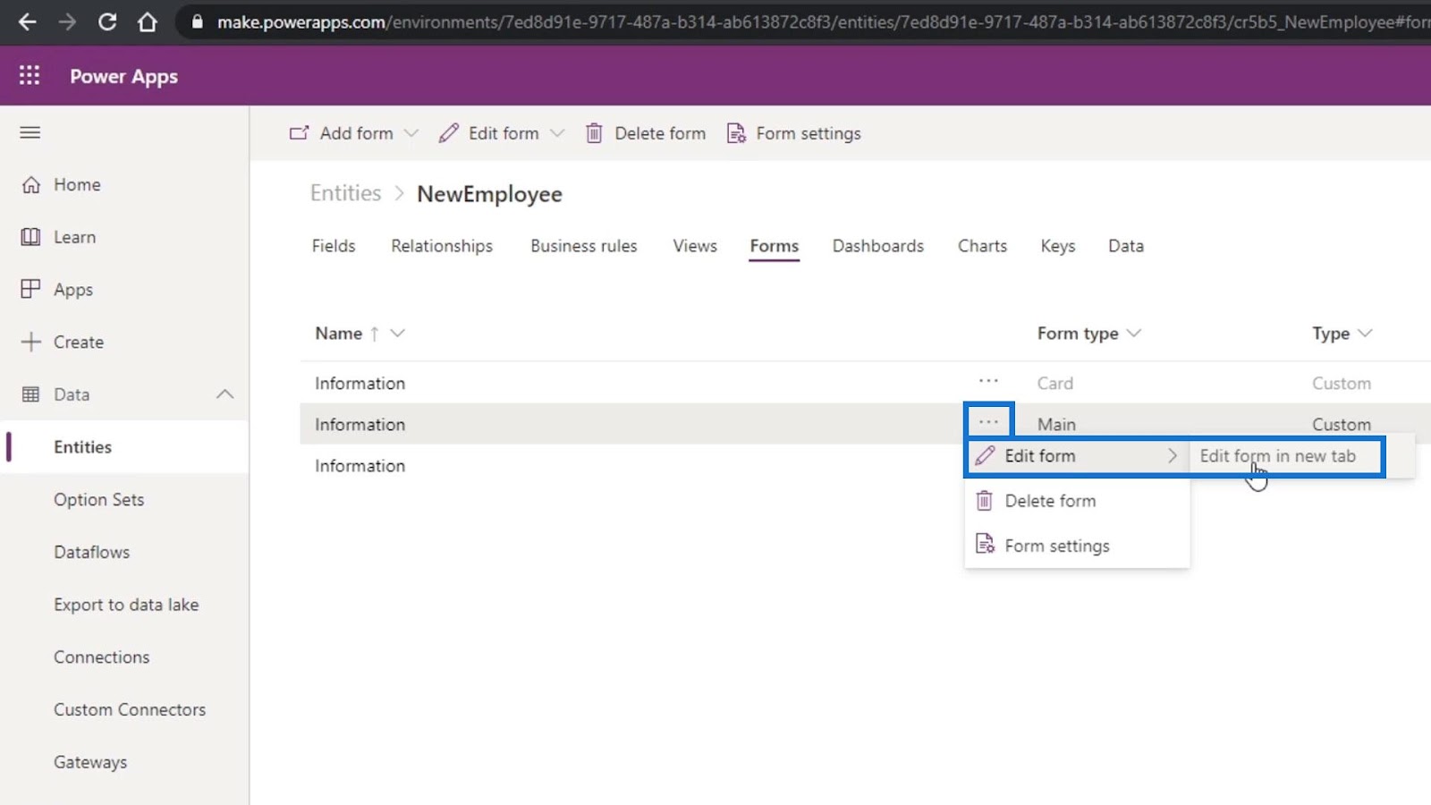Switch to the Business rules tab
The image size is (1431, 805).
click(584, 246)
